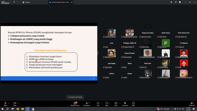Open Windows taskbar search
The image size is (197, 111).
(x=7, y=109)
